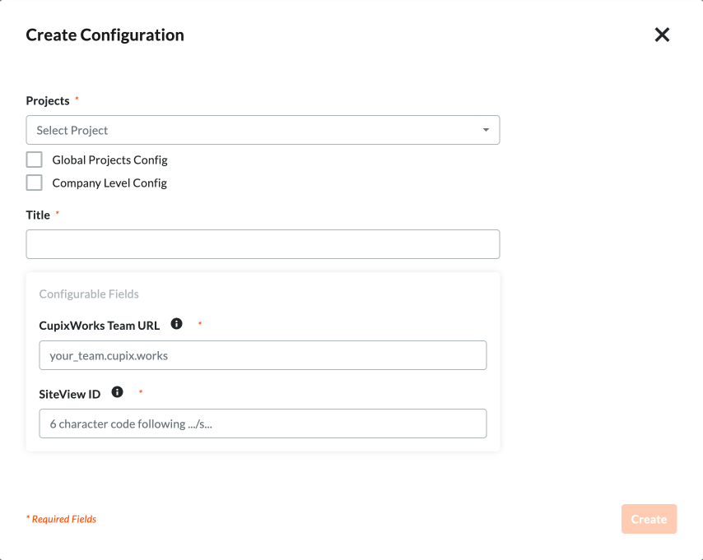Enable the Global Projects Config checkbox
This screenshot has width=703, height=560.
coord(34,160)
